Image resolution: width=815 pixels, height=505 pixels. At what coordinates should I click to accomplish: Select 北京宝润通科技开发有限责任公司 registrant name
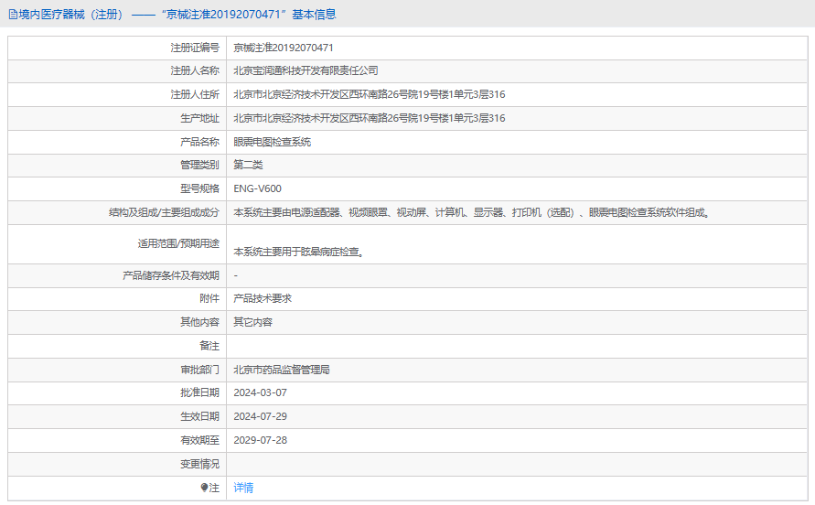306,70
